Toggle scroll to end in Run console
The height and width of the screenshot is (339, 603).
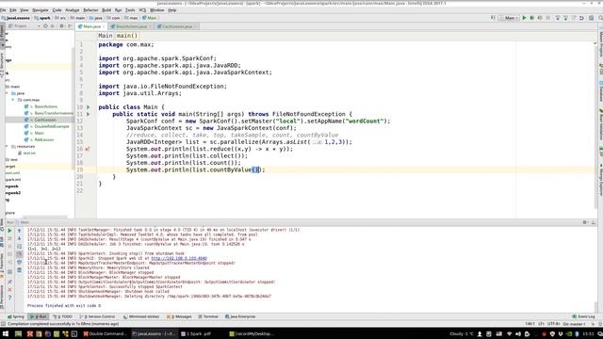coord(19,254)
